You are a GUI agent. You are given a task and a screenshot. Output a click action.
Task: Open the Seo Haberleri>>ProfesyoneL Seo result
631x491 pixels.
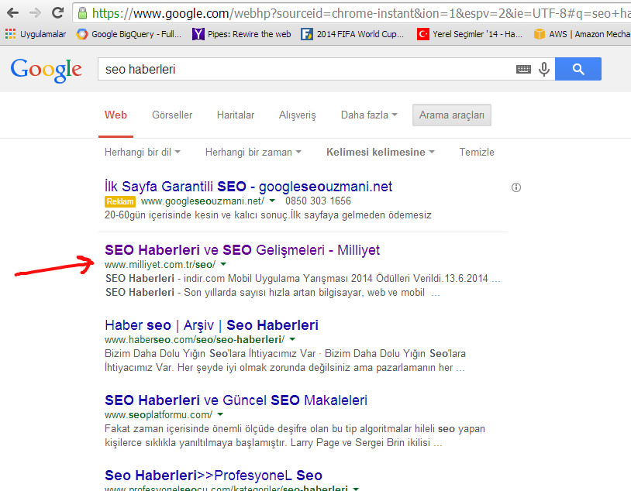coord(213,476)
